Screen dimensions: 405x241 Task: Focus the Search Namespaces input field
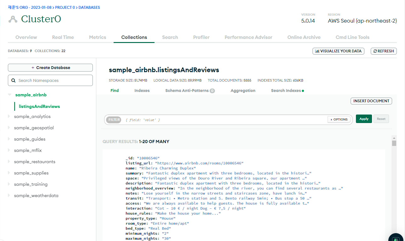[50, 80]
